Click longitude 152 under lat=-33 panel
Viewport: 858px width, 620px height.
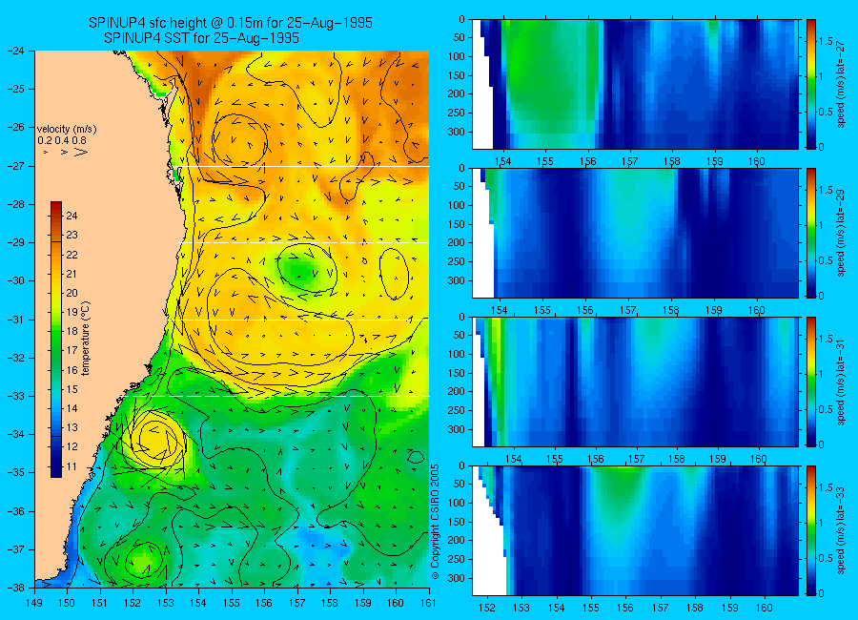[486, 608]
